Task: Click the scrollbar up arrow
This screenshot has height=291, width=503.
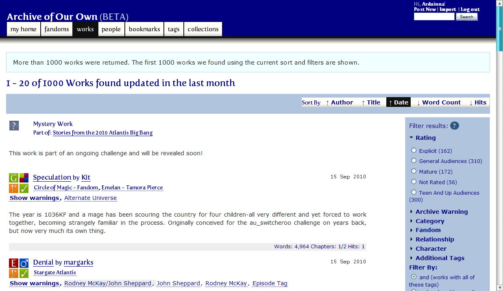Action: (x=499, y=3)
